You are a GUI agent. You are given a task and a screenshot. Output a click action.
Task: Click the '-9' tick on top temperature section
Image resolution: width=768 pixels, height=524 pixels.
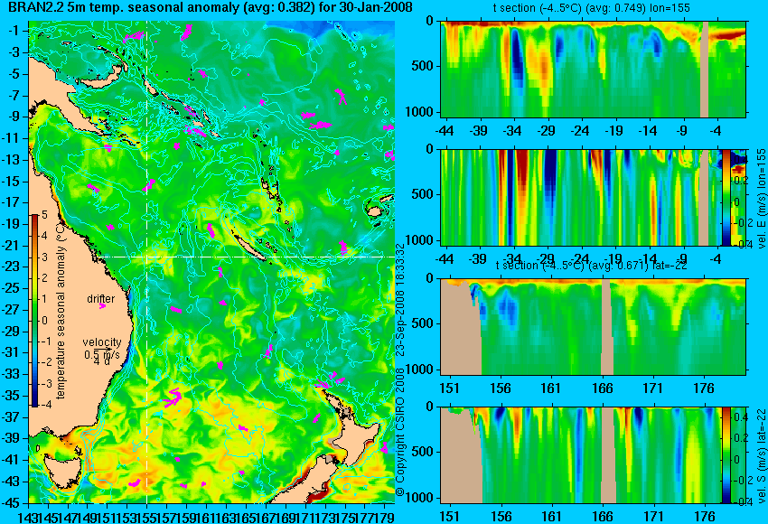pos(683,131)
